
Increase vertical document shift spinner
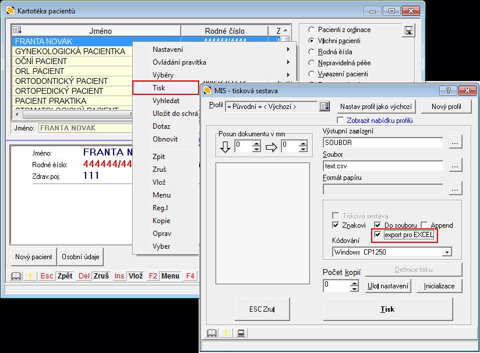click(x=256, y=143)
